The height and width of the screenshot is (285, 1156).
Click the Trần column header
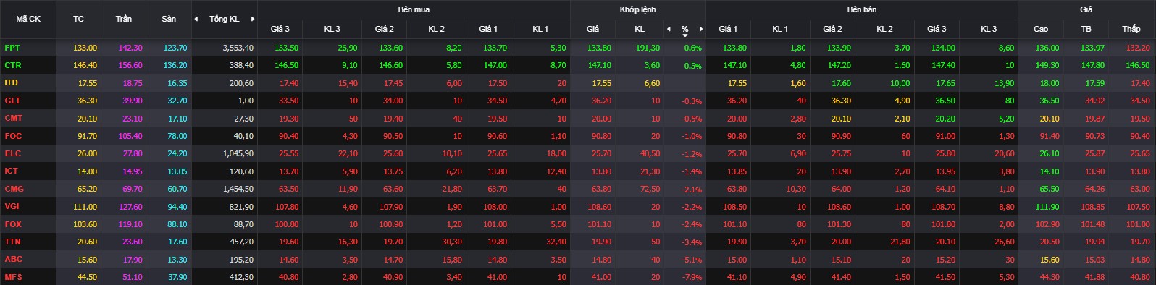[124, 19]
